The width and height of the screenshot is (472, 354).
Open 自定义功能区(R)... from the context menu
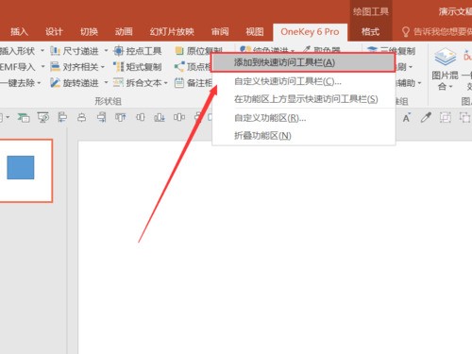click(x=270, y=118)
